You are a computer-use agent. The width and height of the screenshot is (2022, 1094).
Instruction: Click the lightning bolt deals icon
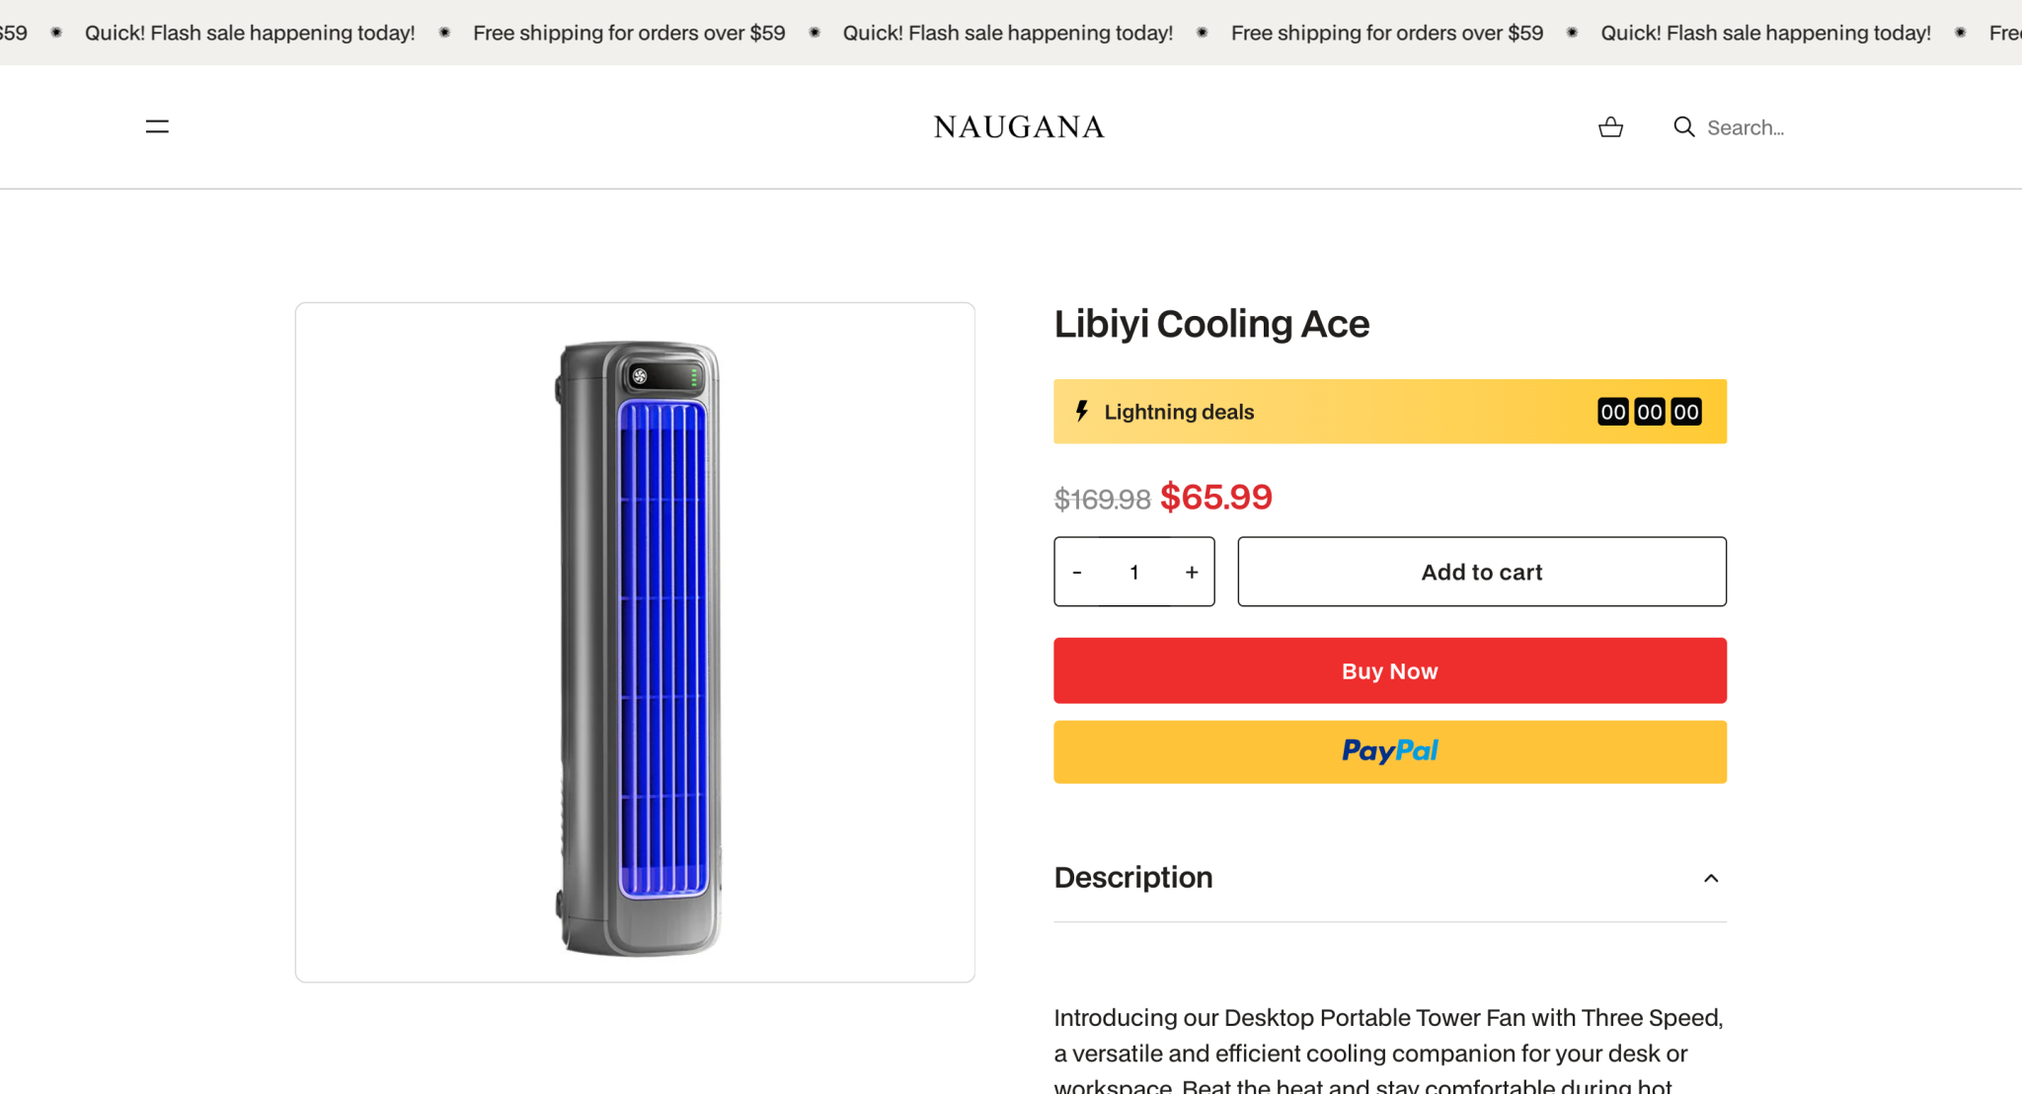tap(1080, 412)
